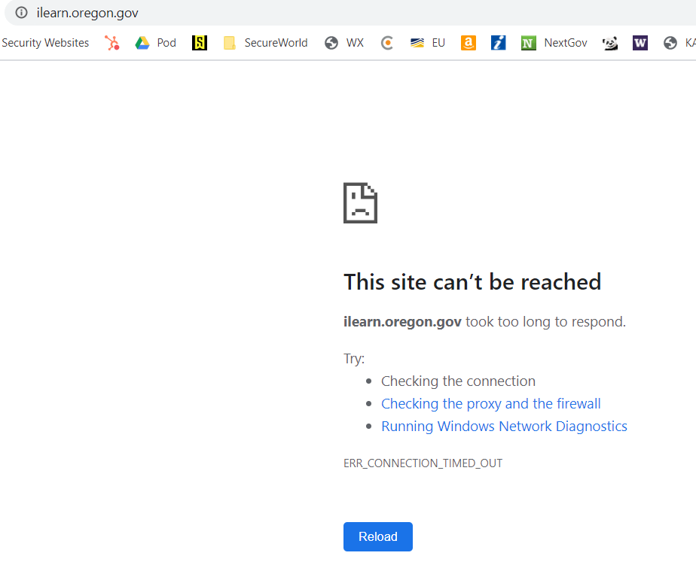Open the purple W bookmark

pos(640,43)
